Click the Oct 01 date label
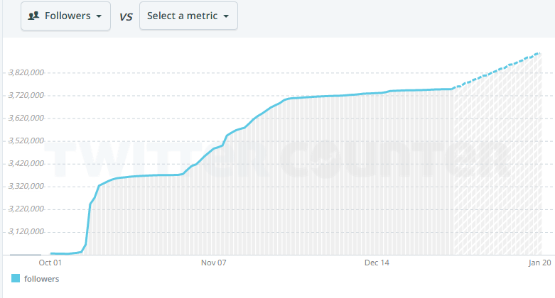 click(x=50, y=263)
